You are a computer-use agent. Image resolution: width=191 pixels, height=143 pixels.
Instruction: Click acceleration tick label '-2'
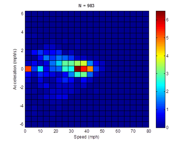(22, 87)
